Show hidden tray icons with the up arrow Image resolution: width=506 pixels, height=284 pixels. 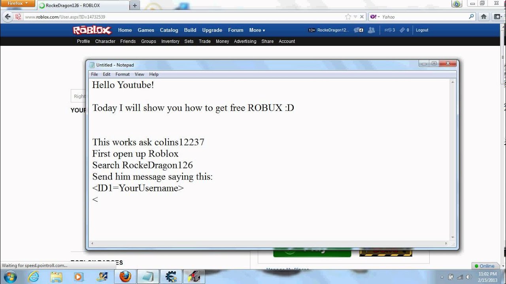(x=442, y=277)
